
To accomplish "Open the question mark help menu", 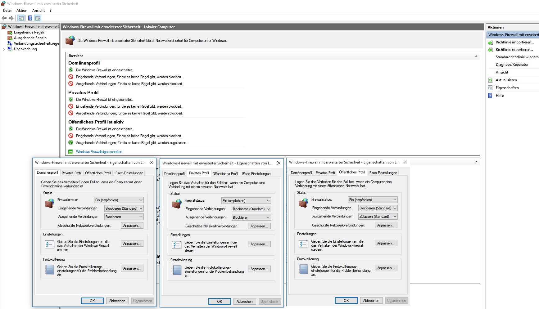I will [50, 11].
